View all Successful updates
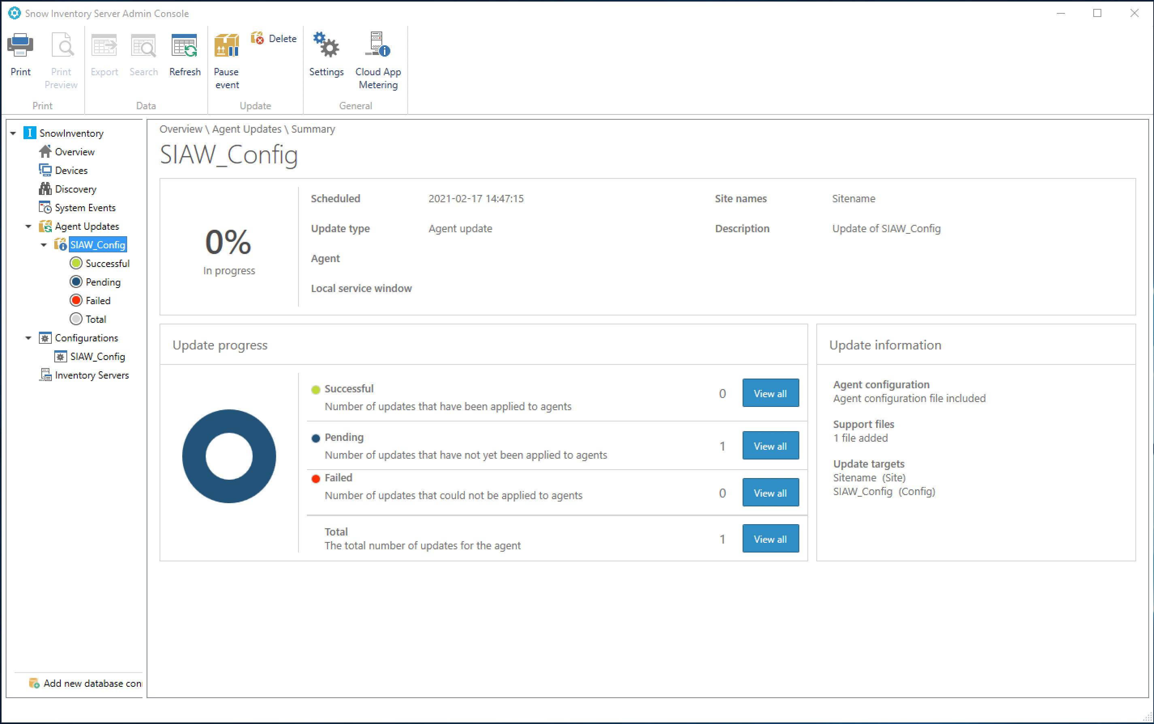The height and width of the screenshot is (724, 1154). click(x=770, y=393)
